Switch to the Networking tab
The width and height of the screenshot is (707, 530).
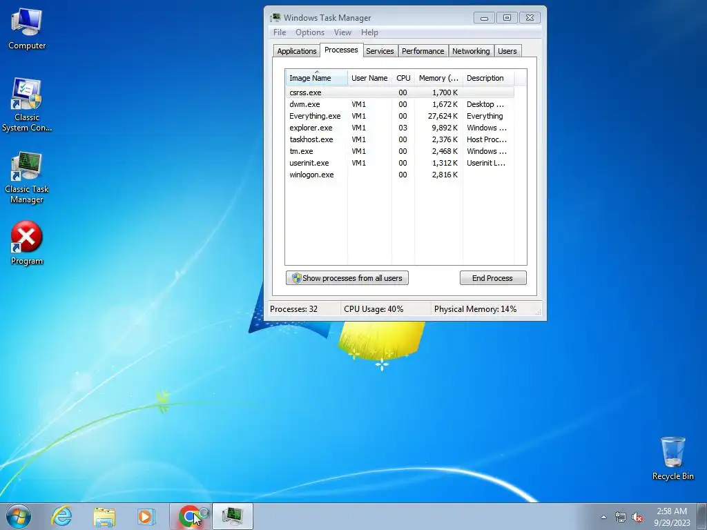tap(471, 51)
